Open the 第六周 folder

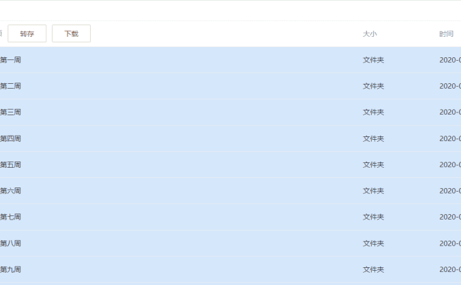tap(11, 191)
